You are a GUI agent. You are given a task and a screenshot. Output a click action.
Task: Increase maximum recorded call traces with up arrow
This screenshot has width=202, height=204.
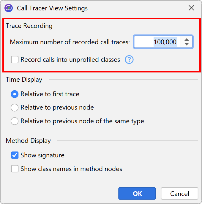(187, 39)
